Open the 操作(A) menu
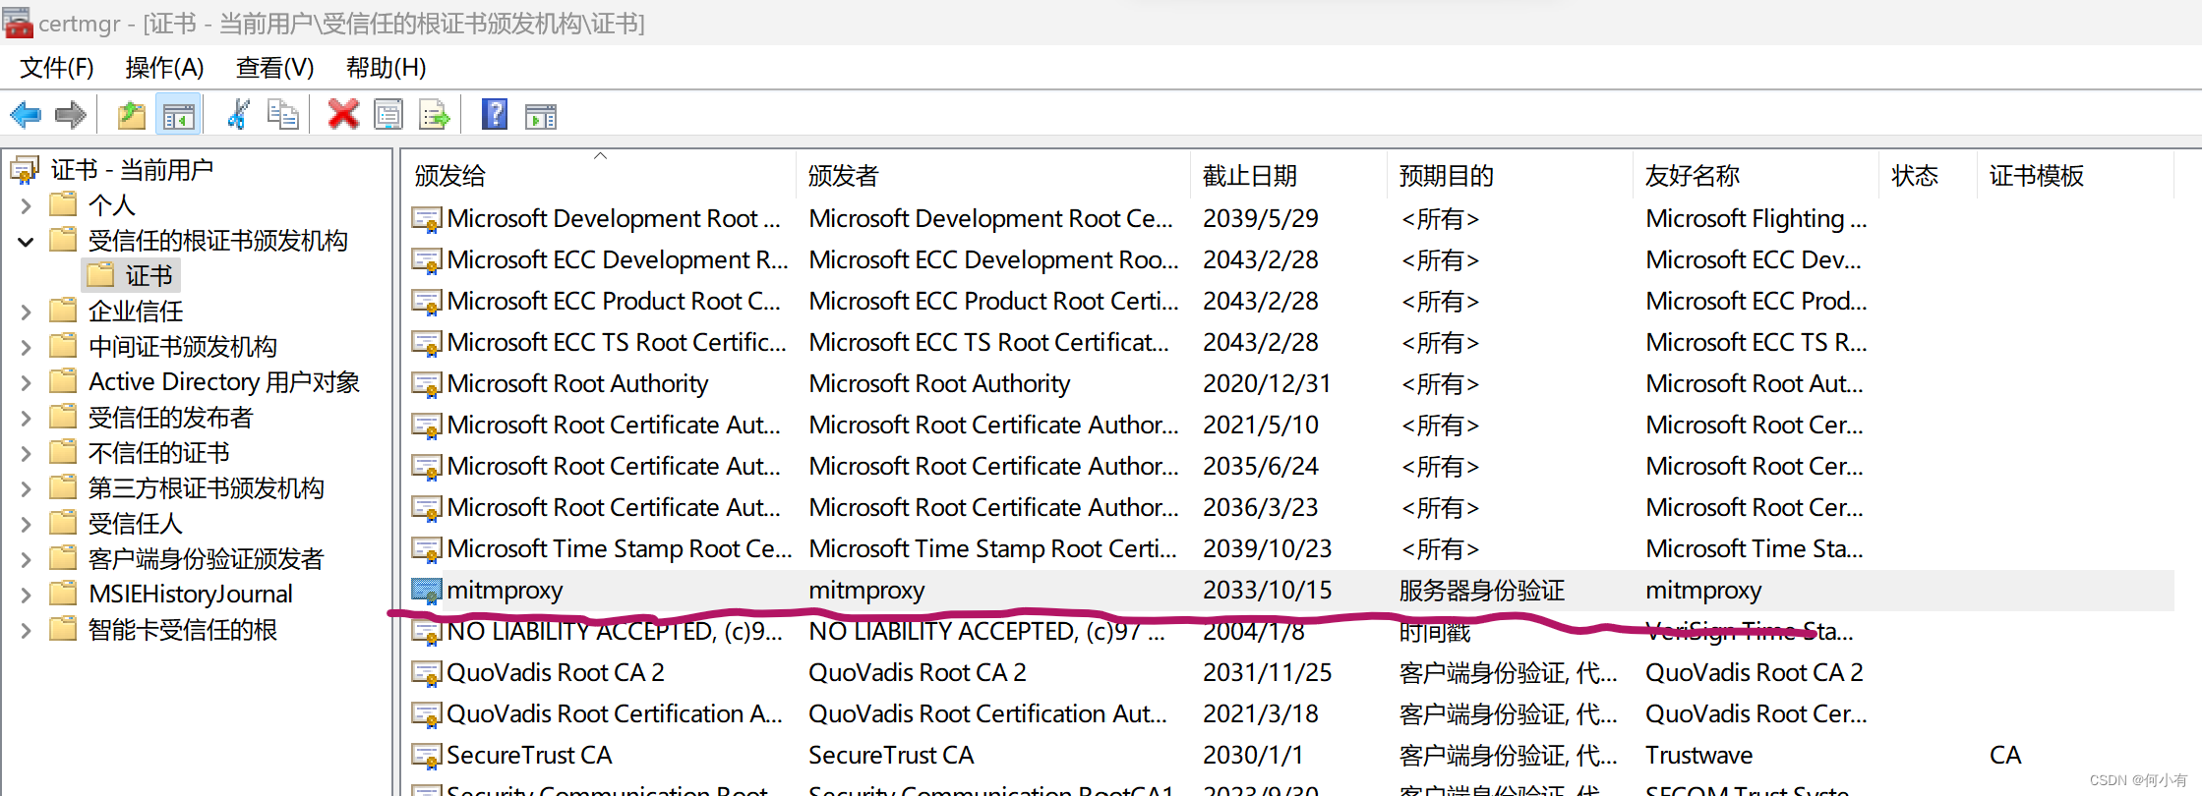This screenshot has width=2203, height=796. (x=164, y=68)
